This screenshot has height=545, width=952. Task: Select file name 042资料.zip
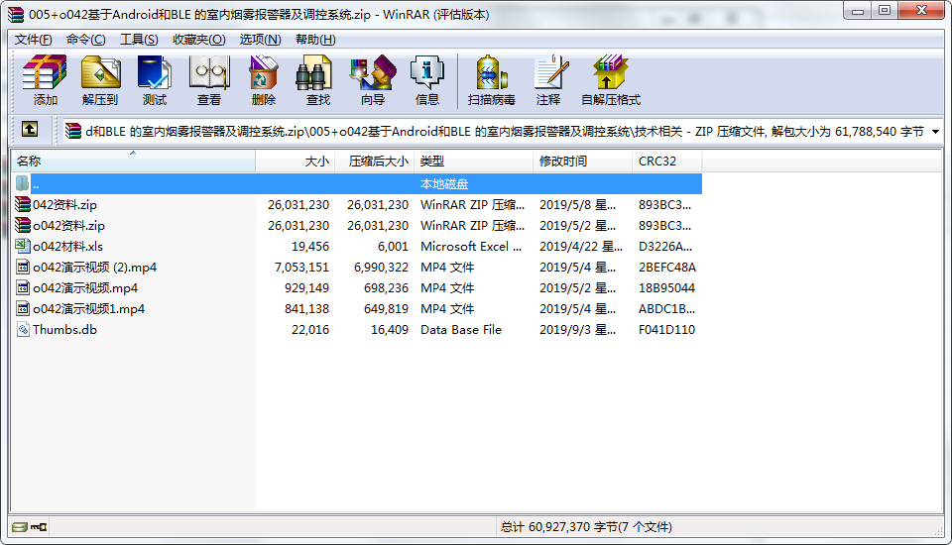click(x=64, y=204)
